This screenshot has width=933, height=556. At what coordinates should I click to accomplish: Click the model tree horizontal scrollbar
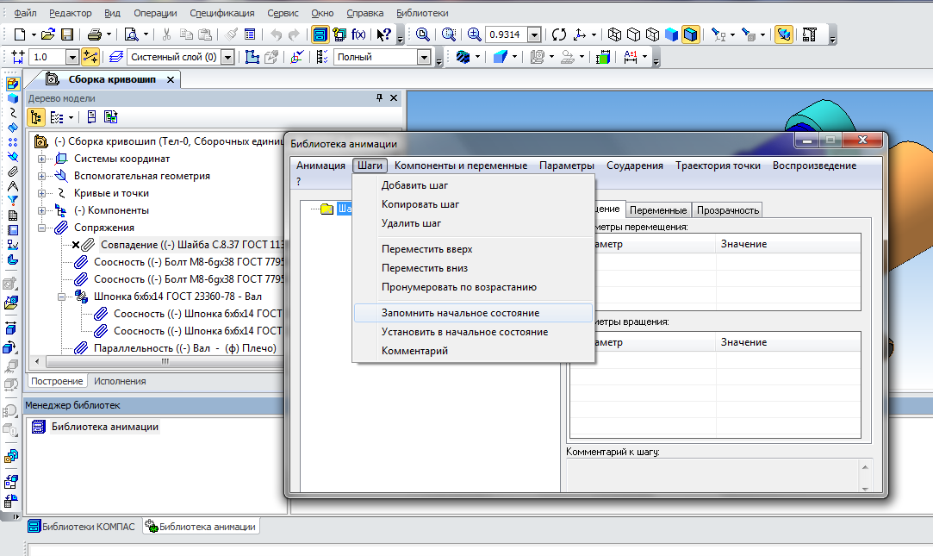click(165, 362)
